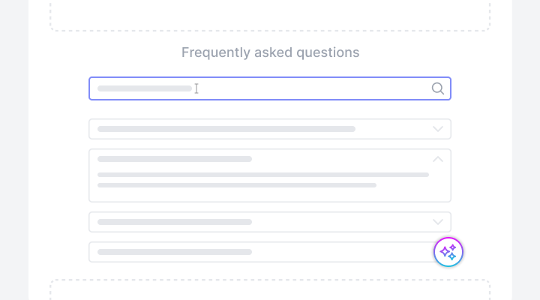
Task: Open the sparkle AI assistant button
Action: (448, 252)
